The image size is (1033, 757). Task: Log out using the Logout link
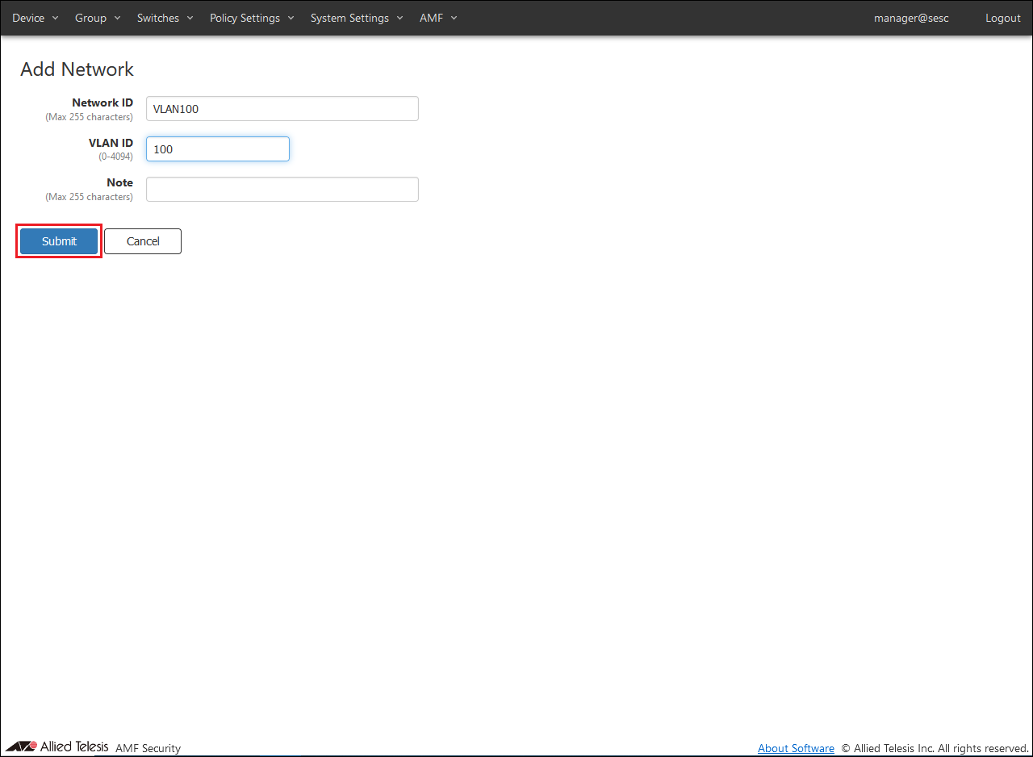(x=1002, y=18)
